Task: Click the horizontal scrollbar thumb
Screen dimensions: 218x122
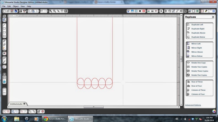Action: pos(94,107)
